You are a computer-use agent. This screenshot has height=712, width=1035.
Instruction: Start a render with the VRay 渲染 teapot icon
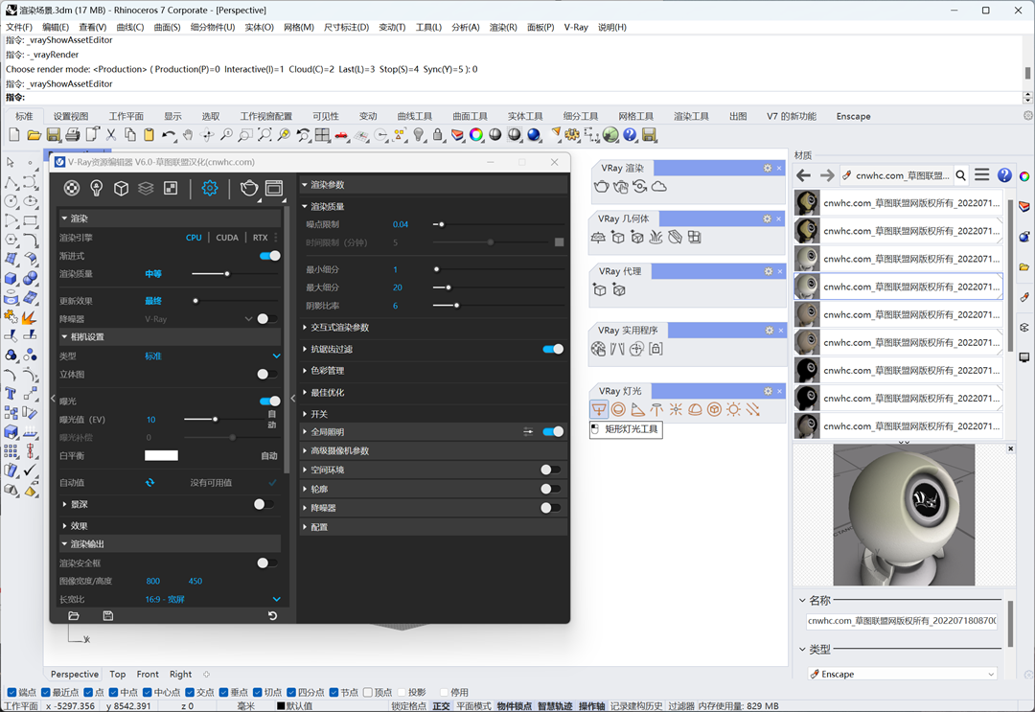coord(600,186)
